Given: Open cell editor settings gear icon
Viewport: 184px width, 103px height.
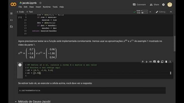Looking at the screenshot, I should (x=158, y=62).
